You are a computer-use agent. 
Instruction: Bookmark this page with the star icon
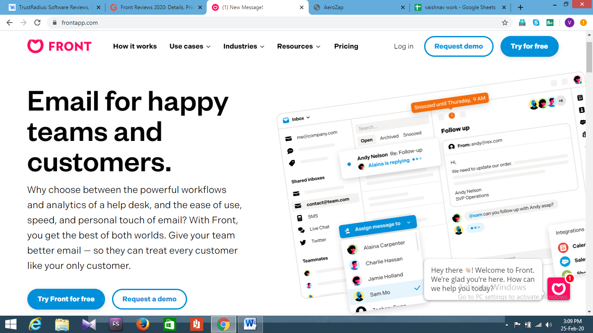pos(505,23)
